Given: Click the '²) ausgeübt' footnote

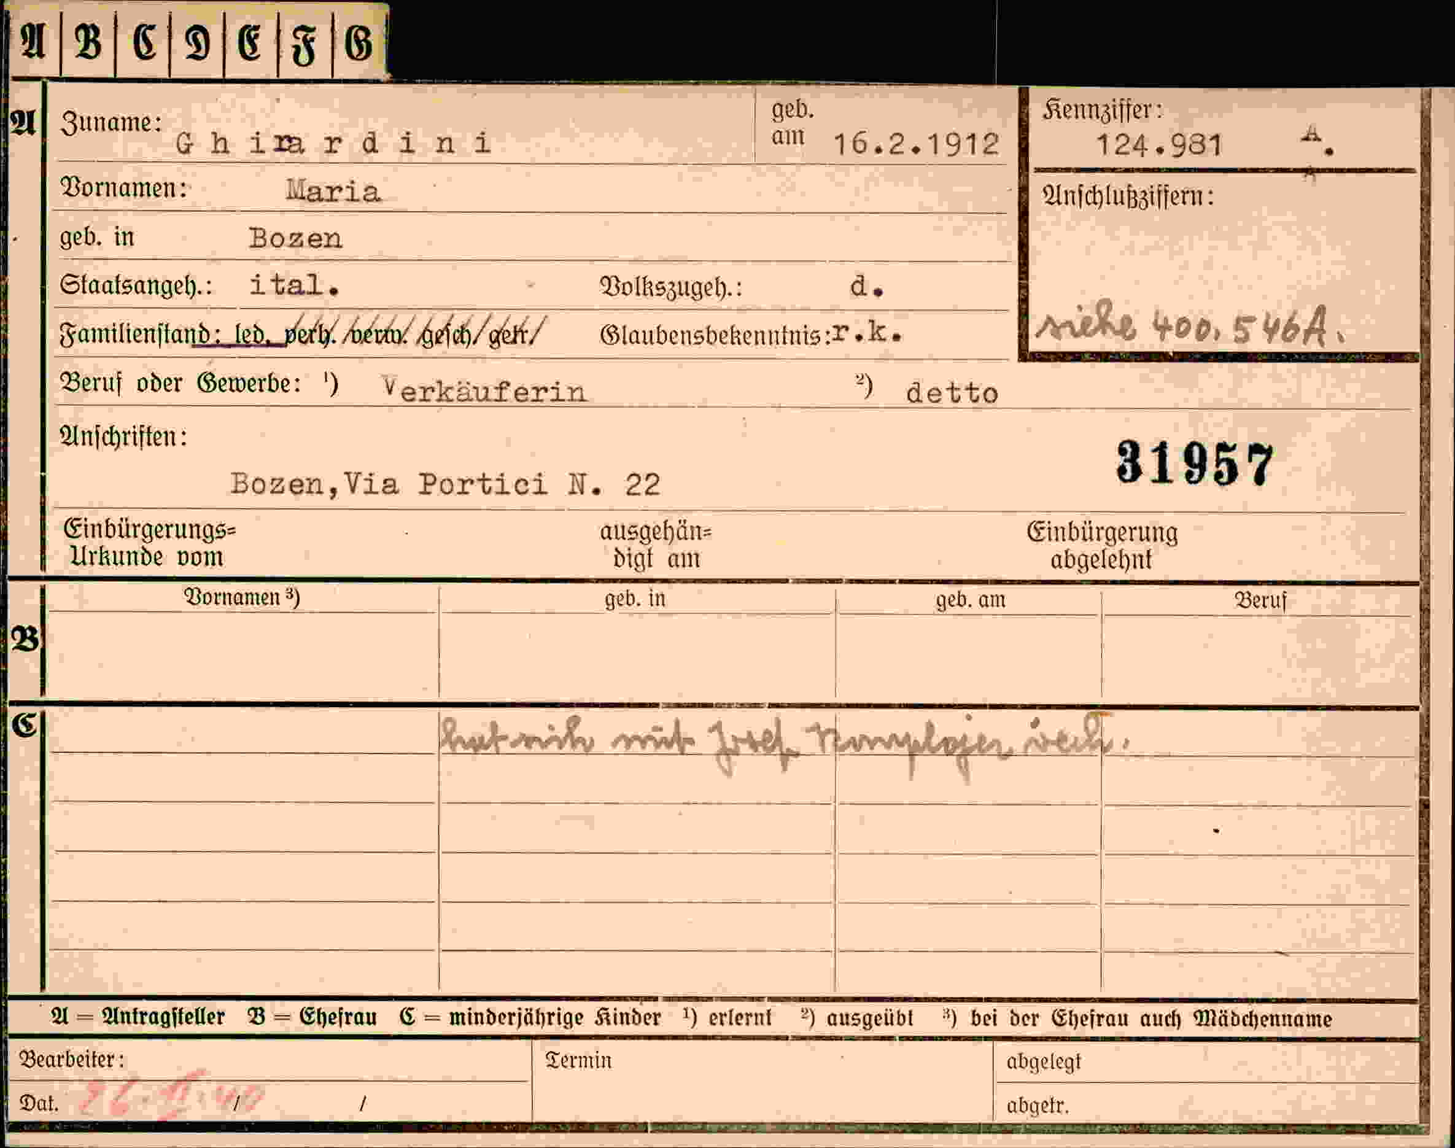Looking at the screenshot, I should point(858,1018).
